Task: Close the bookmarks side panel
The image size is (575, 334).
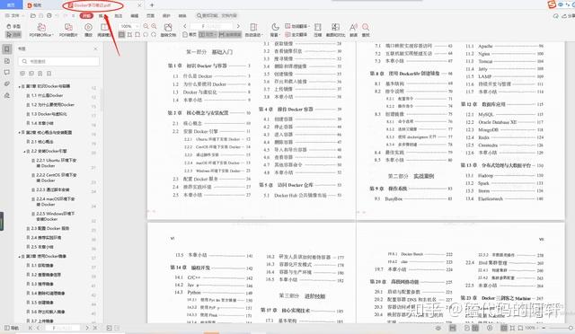Action: pos(96,48)
